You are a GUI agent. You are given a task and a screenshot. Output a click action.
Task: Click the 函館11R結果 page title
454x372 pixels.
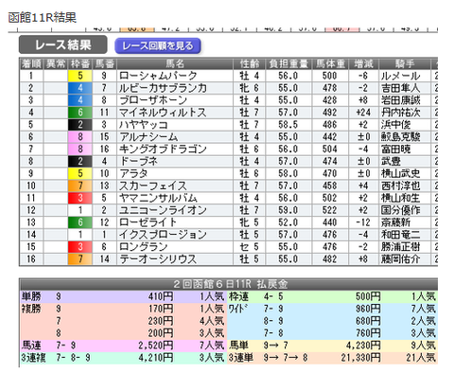click(x=43, y=17)
